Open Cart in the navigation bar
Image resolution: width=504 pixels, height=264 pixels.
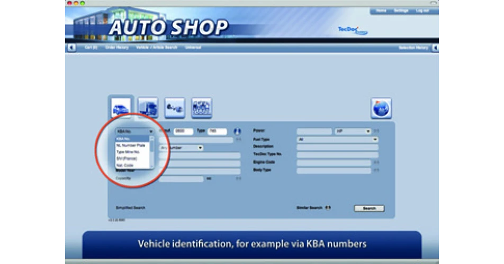(x=91, y=48)
